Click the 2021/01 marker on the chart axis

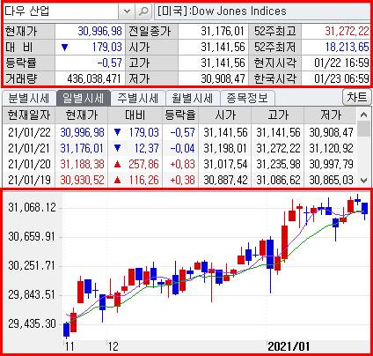coord(289,346)
